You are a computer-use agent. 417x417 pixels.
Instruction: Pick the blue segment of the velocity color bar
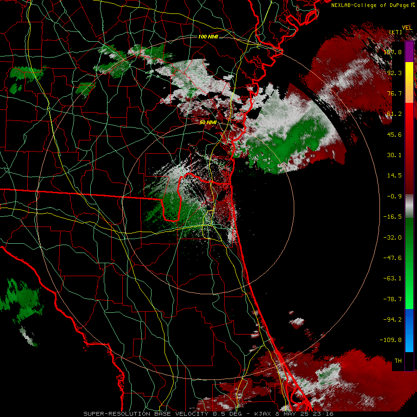(409, 331)
